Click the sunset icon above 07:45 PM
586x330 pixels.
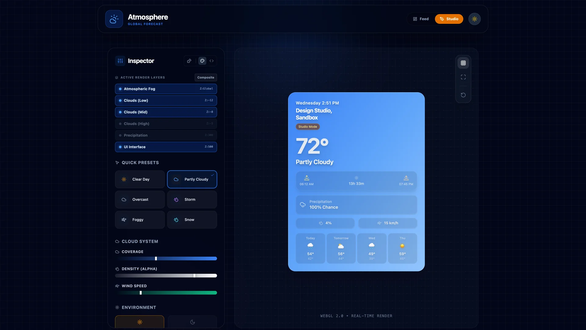(406, 178)
